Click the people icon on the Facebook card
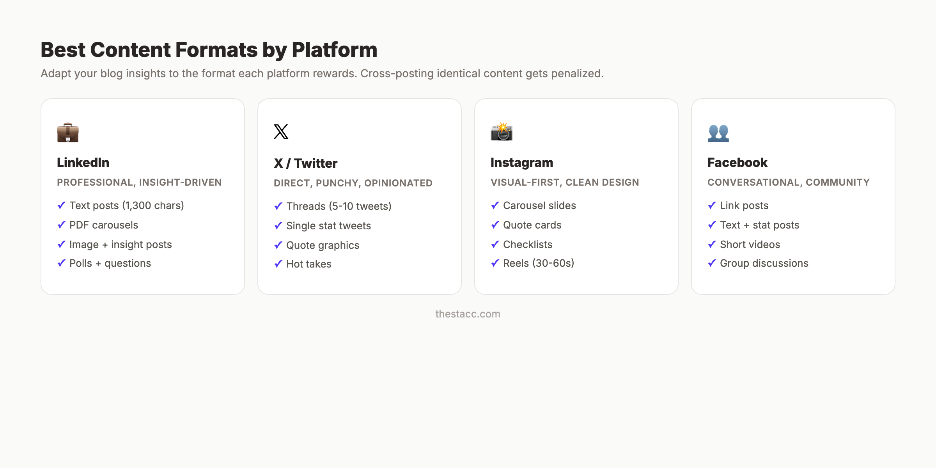The width and height of the screenshot is (936, 468). (x=719, y=133)
